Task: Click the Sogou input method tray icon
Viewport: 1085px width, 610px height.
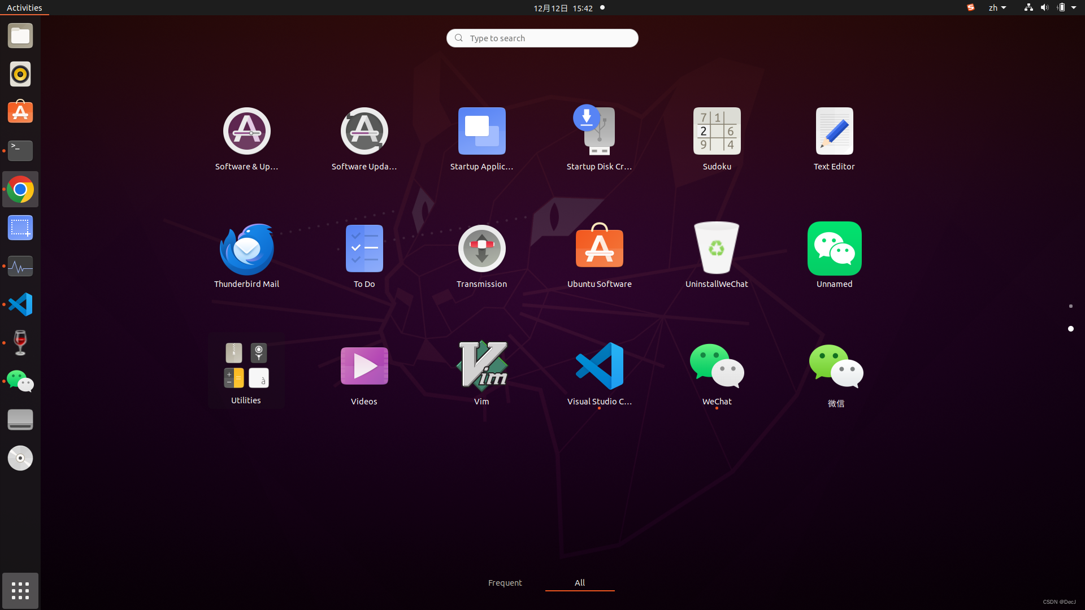Action: click(x=971, y=8)
